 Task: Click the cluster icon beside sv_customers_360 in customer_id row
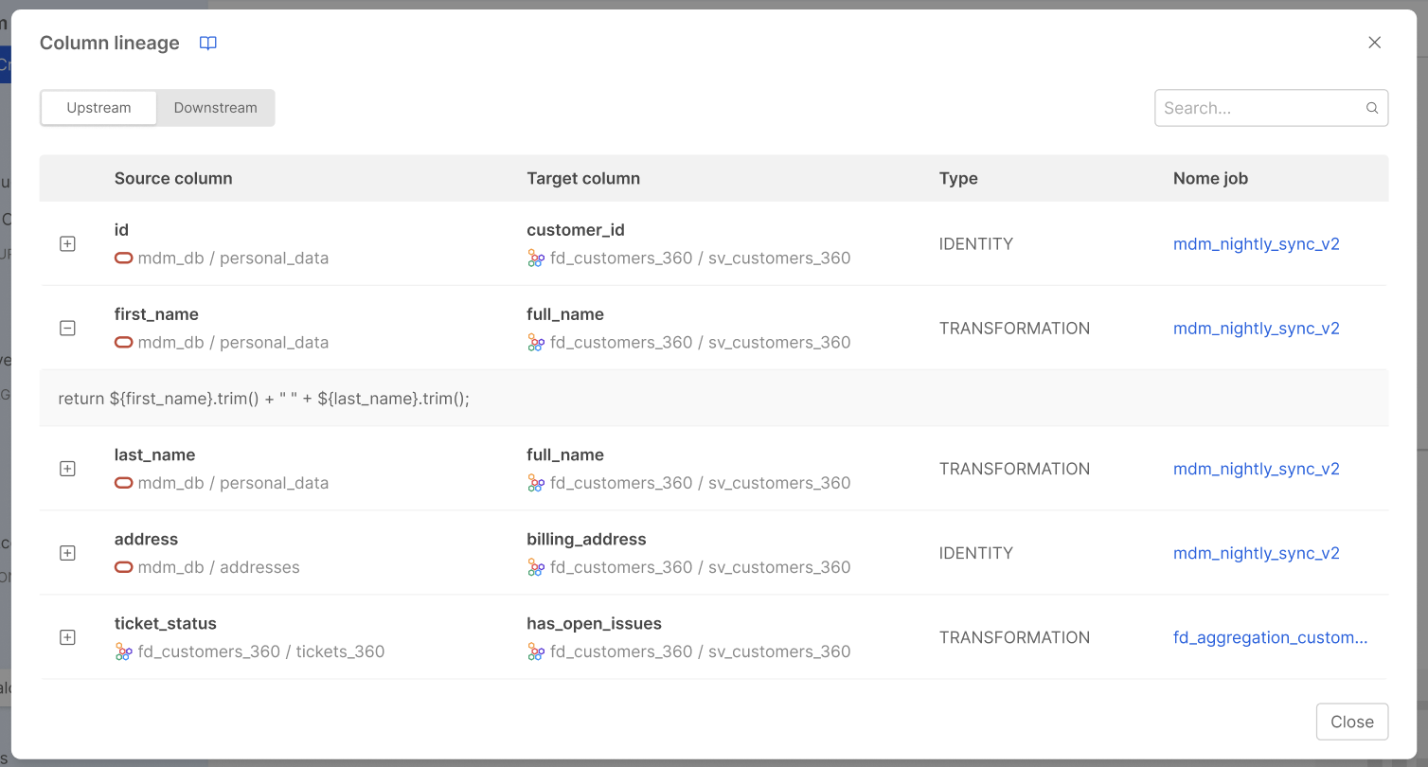tap(535, 258)
